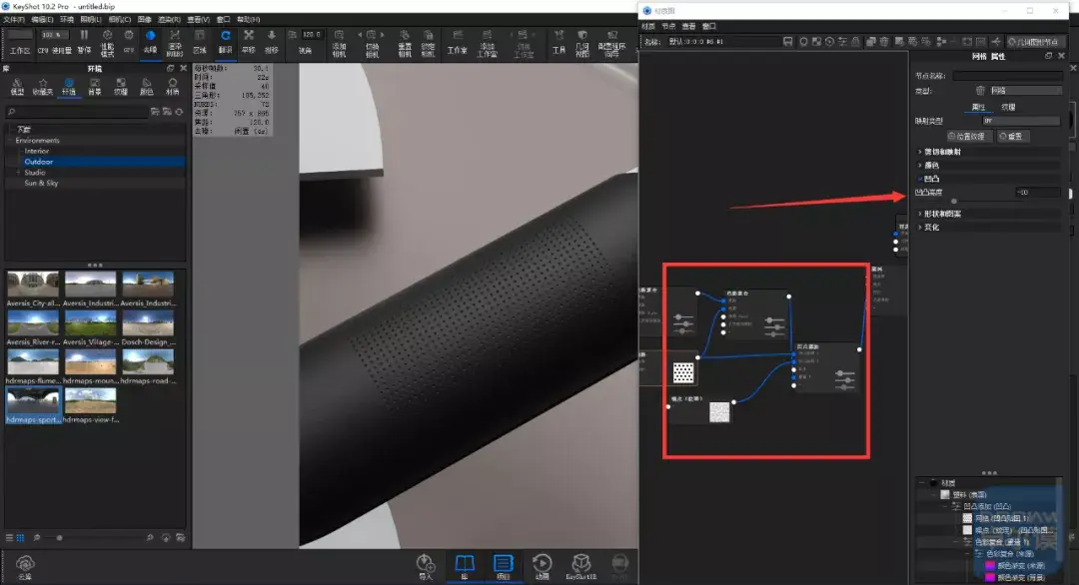Screen dimensions: 1079x585
Task: Click the KeyShotXR icon in bottom bar
Action: (x=580, y=566)
